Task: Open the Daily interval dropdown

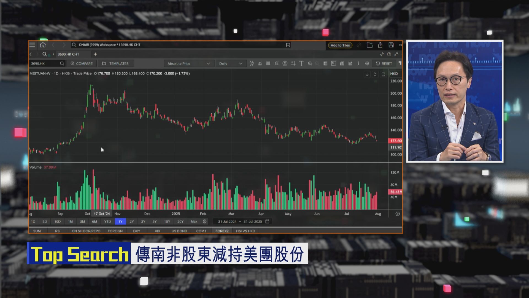Action: pyautogui.click(x=231, y=63)
